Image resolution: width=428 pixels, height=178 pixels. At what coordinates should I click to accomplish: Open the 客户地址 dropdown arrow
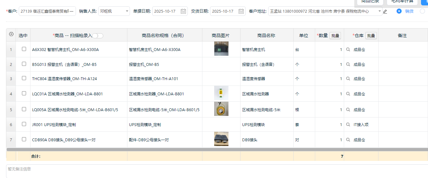380,11
